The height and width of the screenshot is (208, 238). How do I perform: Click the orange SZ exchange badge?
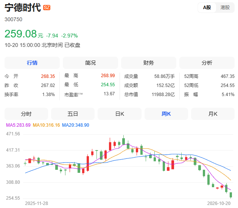tap(47, 8)
